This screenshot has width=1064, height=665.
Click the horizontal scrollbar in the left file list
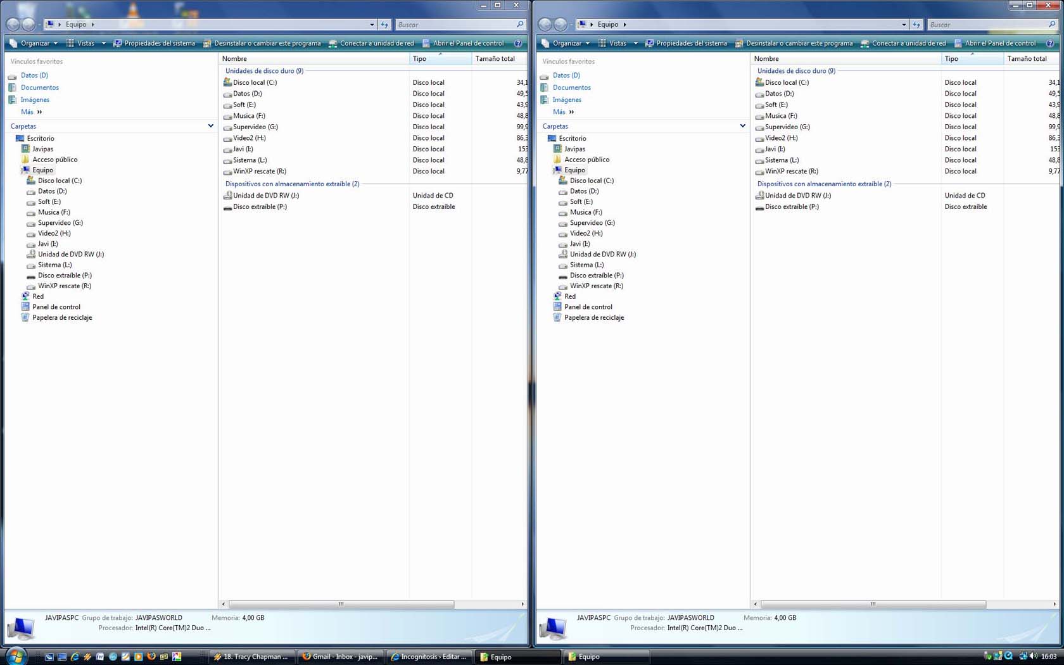click(341, 604)
